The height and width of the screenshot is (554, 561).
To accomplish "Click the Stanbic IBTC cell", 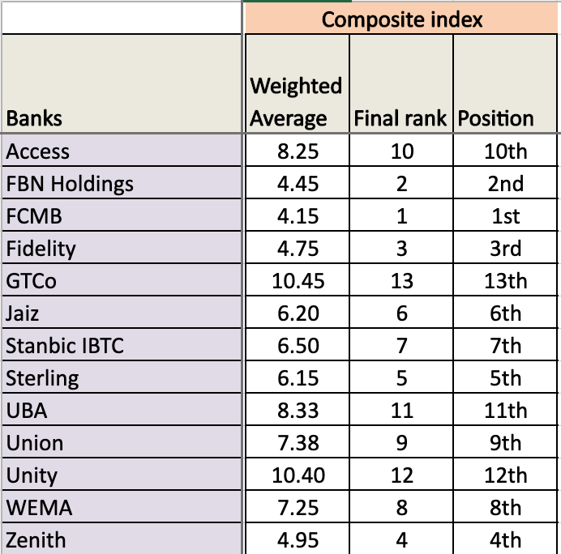I will [122, 346].
